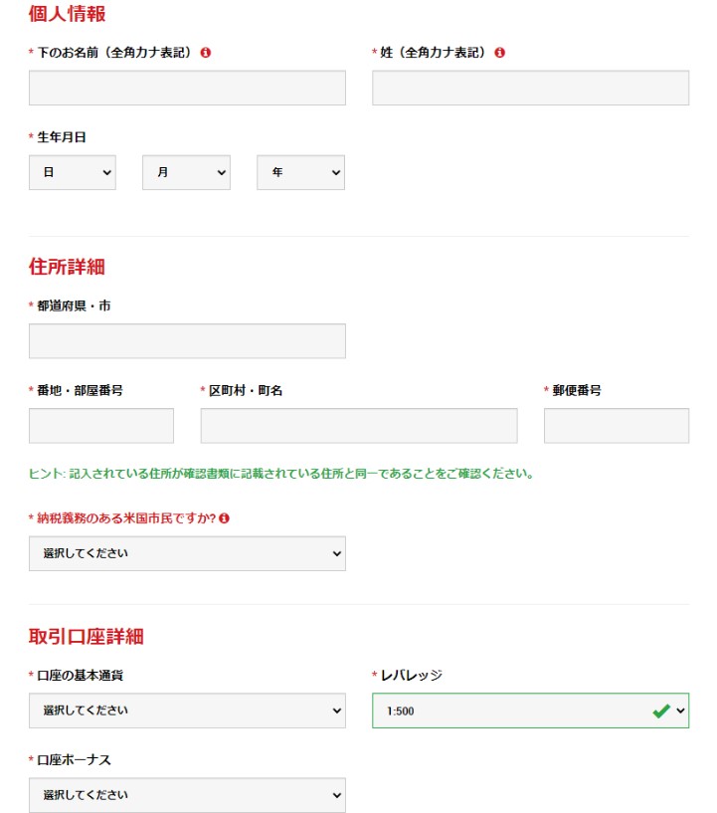Click the green ヒント address hint text
The height and width of the screenshot is (813, 717).
[x=281, y=474]
